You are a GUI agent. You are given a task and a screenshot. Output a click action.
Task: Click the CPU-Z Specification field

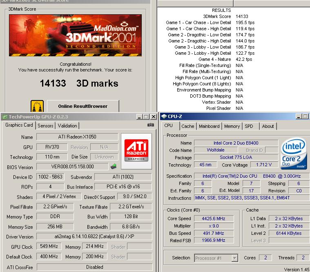(252, 176)
